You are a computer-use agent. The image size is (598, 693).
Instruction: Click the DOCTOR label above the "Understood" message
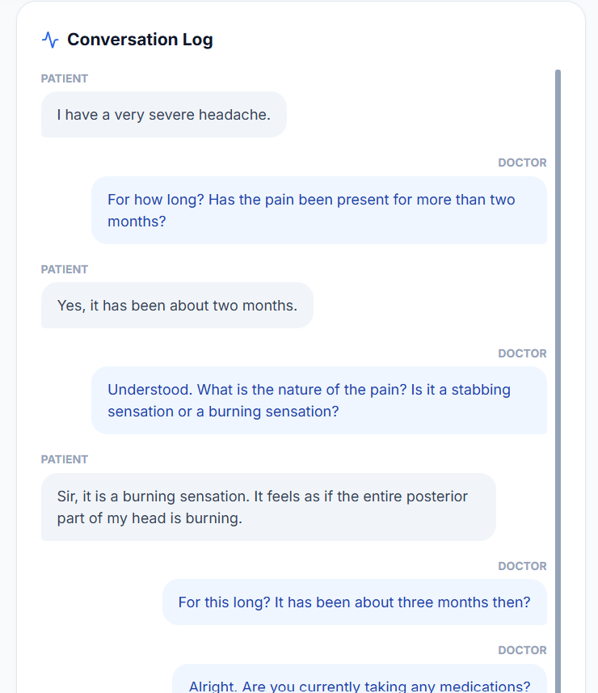[522, 353]
